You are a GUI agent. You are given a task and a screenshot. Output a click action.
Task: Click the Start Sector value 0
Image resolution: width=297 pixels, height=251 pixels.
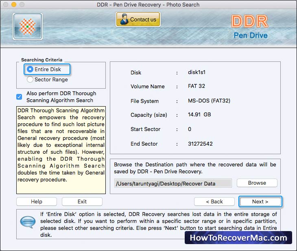(x=190, y=129)
